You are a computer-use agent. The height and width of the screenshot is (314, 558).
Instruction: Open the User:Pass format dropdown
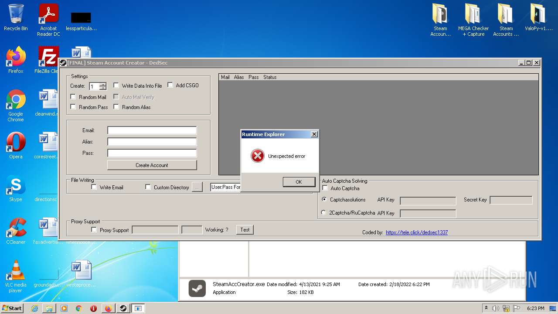click(225, 187)
